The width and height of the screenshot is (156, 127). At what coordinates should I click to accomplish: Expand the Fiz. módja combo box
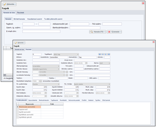tap(109, 84)
